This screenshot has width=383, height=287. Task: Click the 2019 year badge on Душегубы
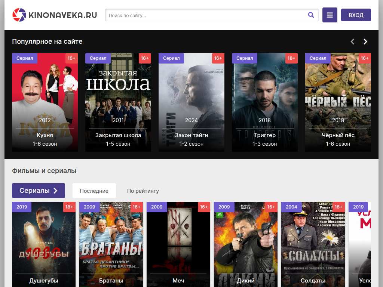pyautogui.click(x=21, y=207)
